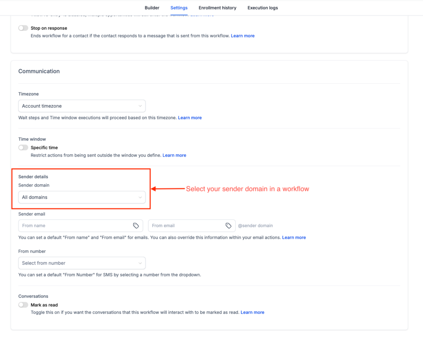Open Learn more link for Time window
The width and height of the screenshot is (423, 339).
174,155
